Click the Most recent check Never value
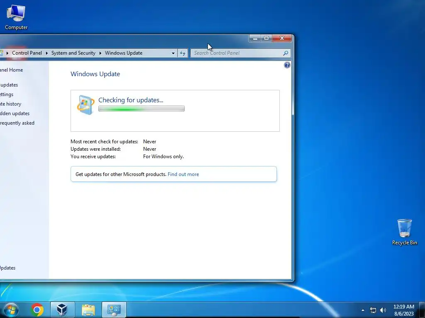Viewport: 425px width, 318px height. [x=149, y=142]
